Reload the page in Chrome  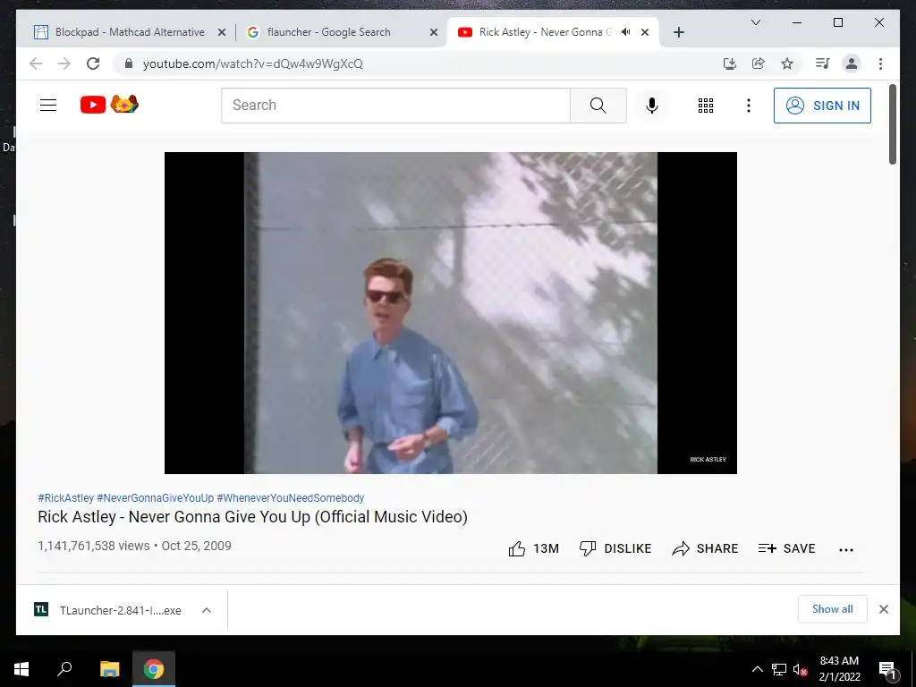click(93, 64)
